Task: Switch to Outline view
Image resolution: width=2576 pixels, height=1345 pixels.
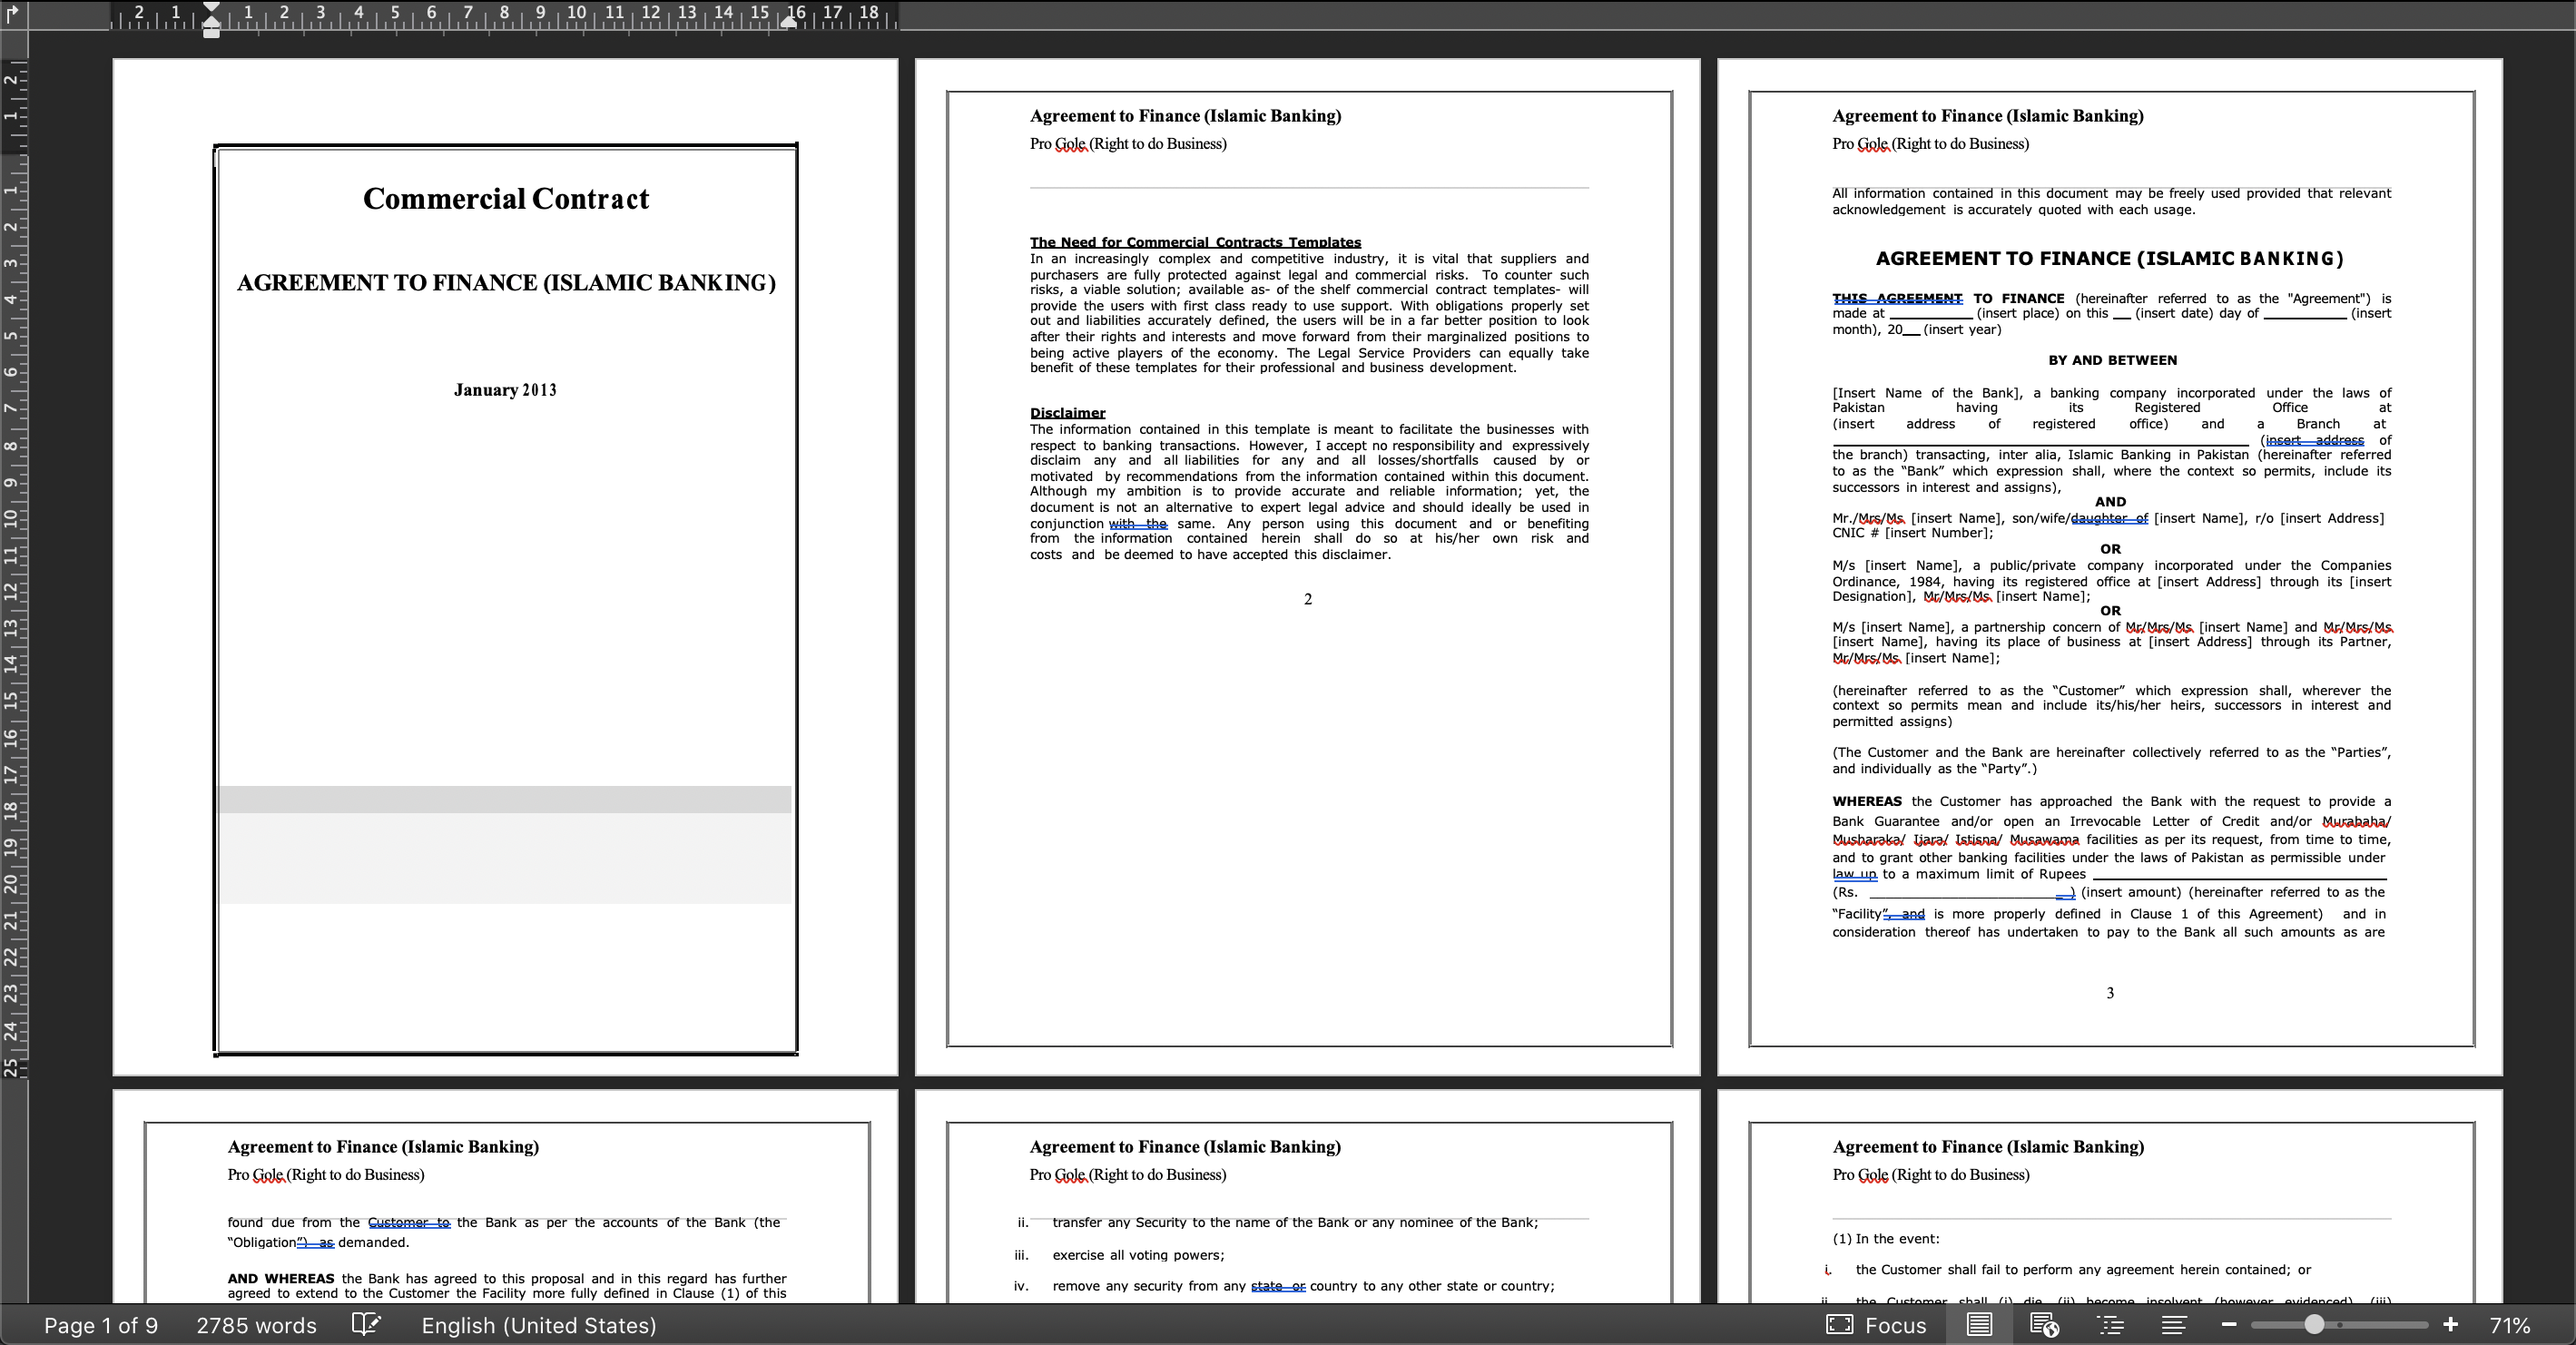Action: coord(2110,1325)
